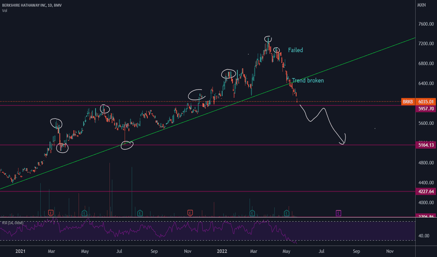Click the orange BRKB symbol label
Viewport: 437px width, 257px height.
coord(408,102)
